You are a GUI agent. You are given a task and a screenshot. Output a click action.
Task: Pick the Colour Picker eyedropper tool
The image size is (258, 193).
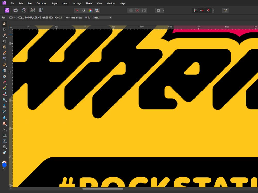coord(4,36)
